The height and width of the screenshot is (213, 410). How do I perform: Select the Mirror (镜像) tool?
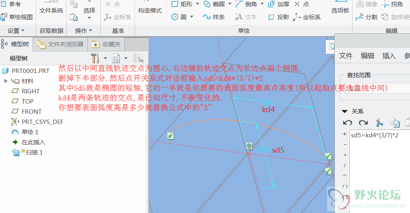click(x=367, y=4)
